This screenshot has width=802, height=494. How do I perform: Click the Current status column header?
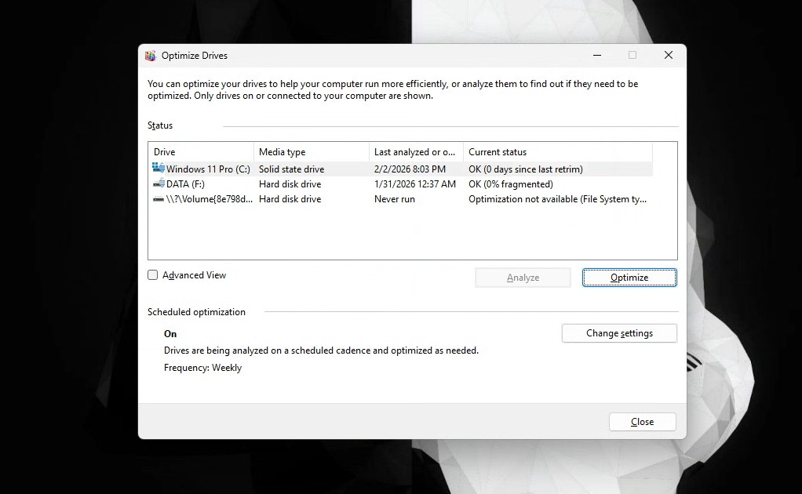557,152
